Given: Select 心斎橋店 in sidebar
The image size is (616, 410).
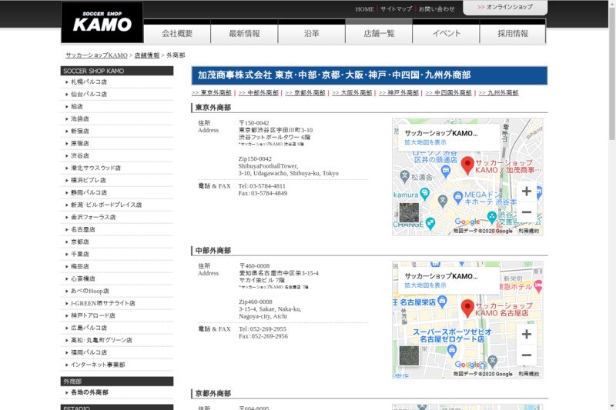Looking at the screenshot, I should click(83, 278).
